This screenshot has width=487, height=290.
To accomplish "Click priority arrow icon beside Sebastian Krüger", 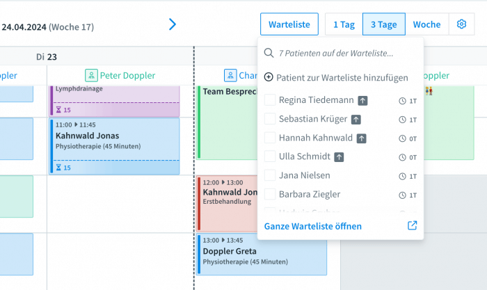I will coord(356,120).
